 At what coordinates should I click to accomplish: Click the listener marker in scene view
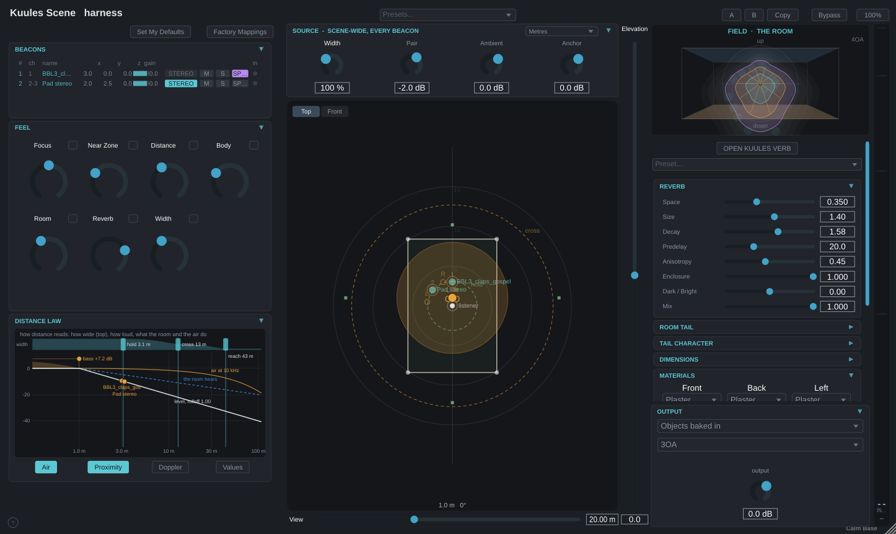tap(452, 306)
